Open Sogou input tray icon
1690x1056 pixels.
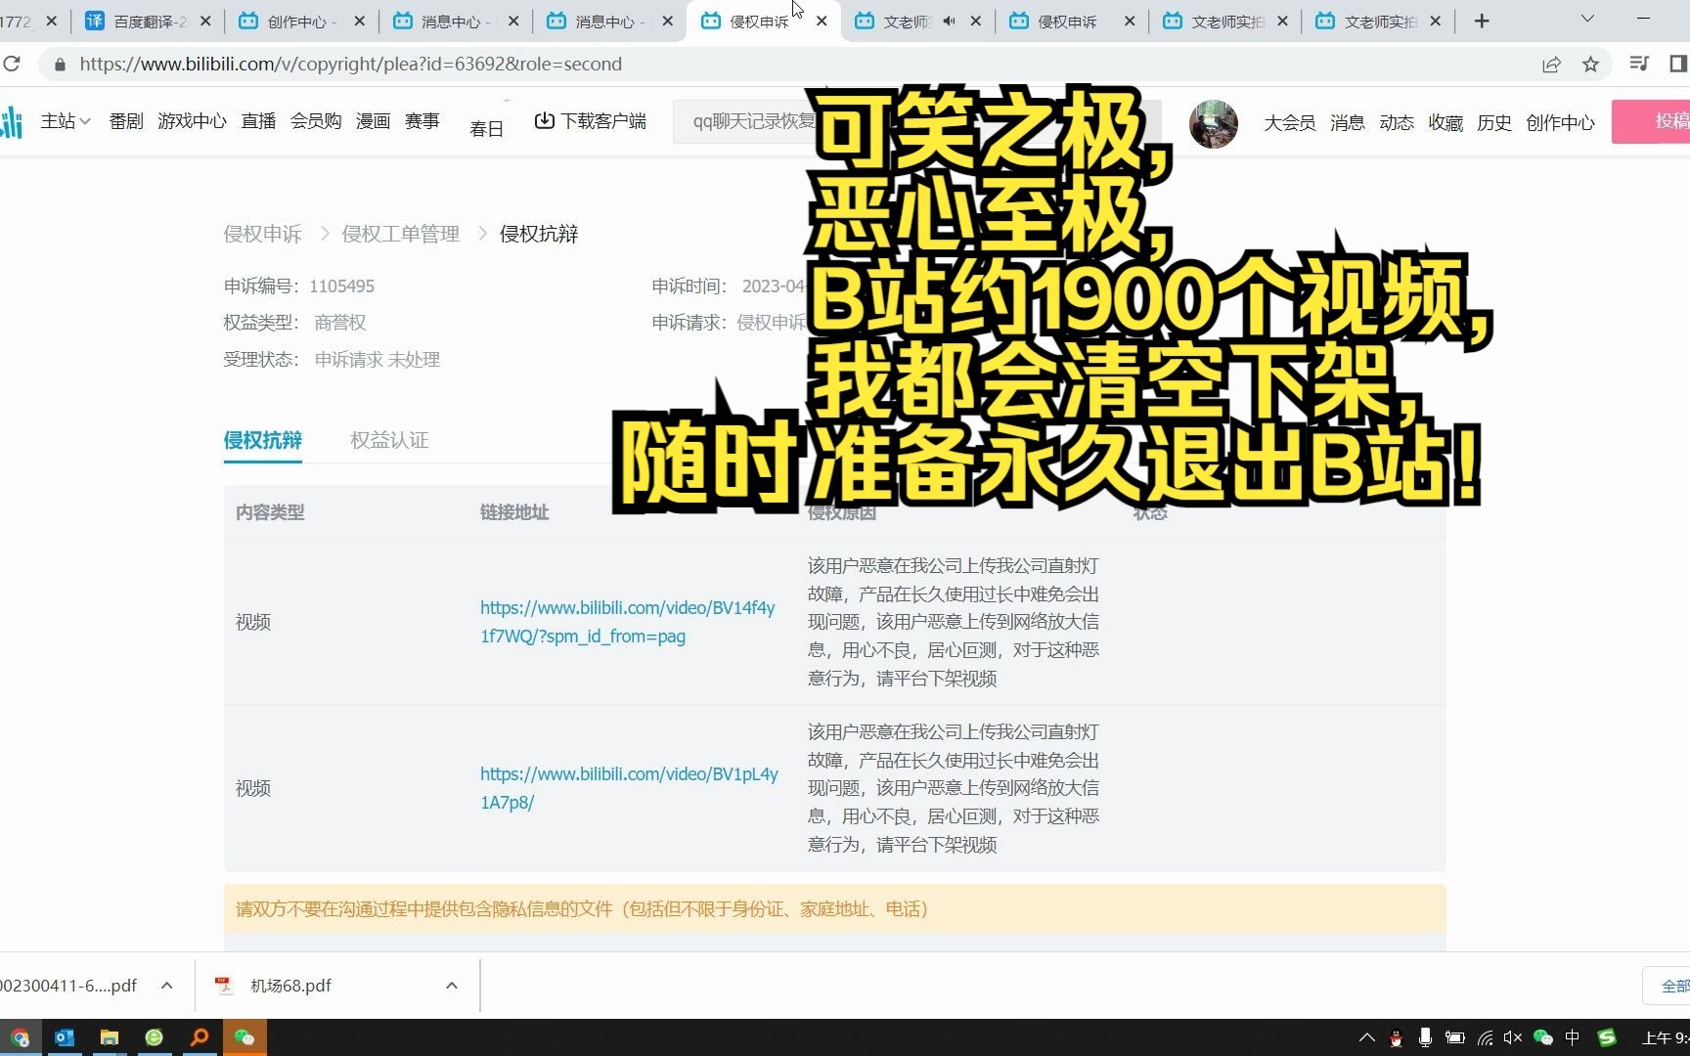tap(1606, 1038)
